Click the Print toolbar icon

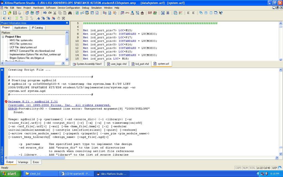[x=19, y=13]
